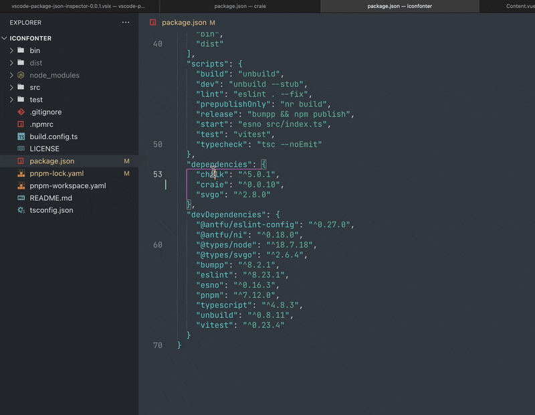Click the "svgo" dependency line
Image resolution: width=535 pixels, height=415 pixels.
[233, 195]
